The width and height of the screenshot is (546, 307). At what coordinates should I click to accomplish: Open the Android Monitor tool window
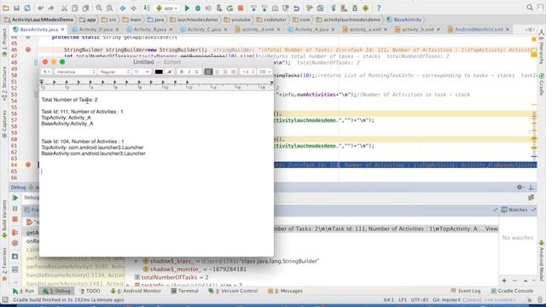click(136, 291)
